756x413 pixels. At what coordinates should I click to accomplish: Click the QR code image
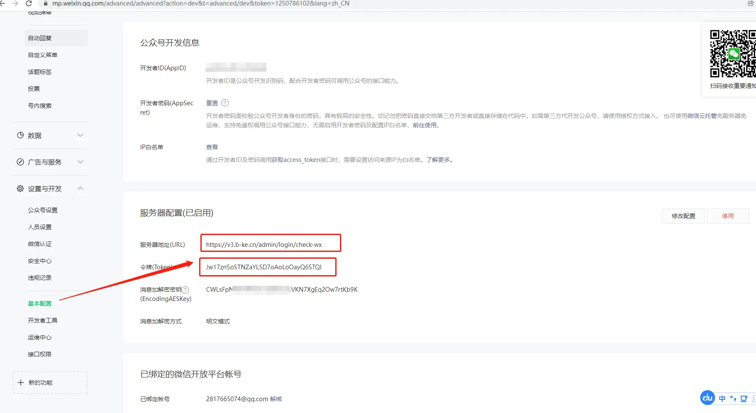coord(733,53)
